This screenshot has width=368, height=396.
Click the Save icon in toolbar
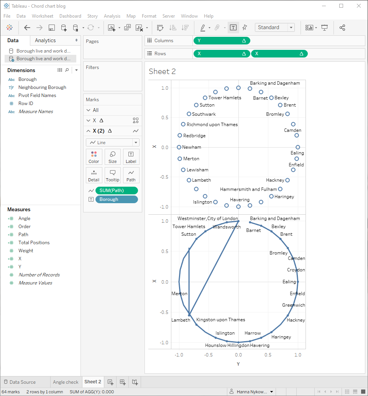[x=51, y=28]
